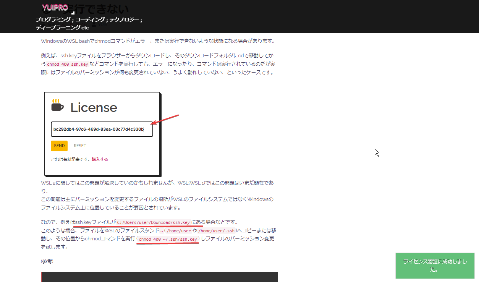Image resolution: width=479 pixels, height=282 pixels.
Task: Click the RESET button
Action: (x=80, y=146)
